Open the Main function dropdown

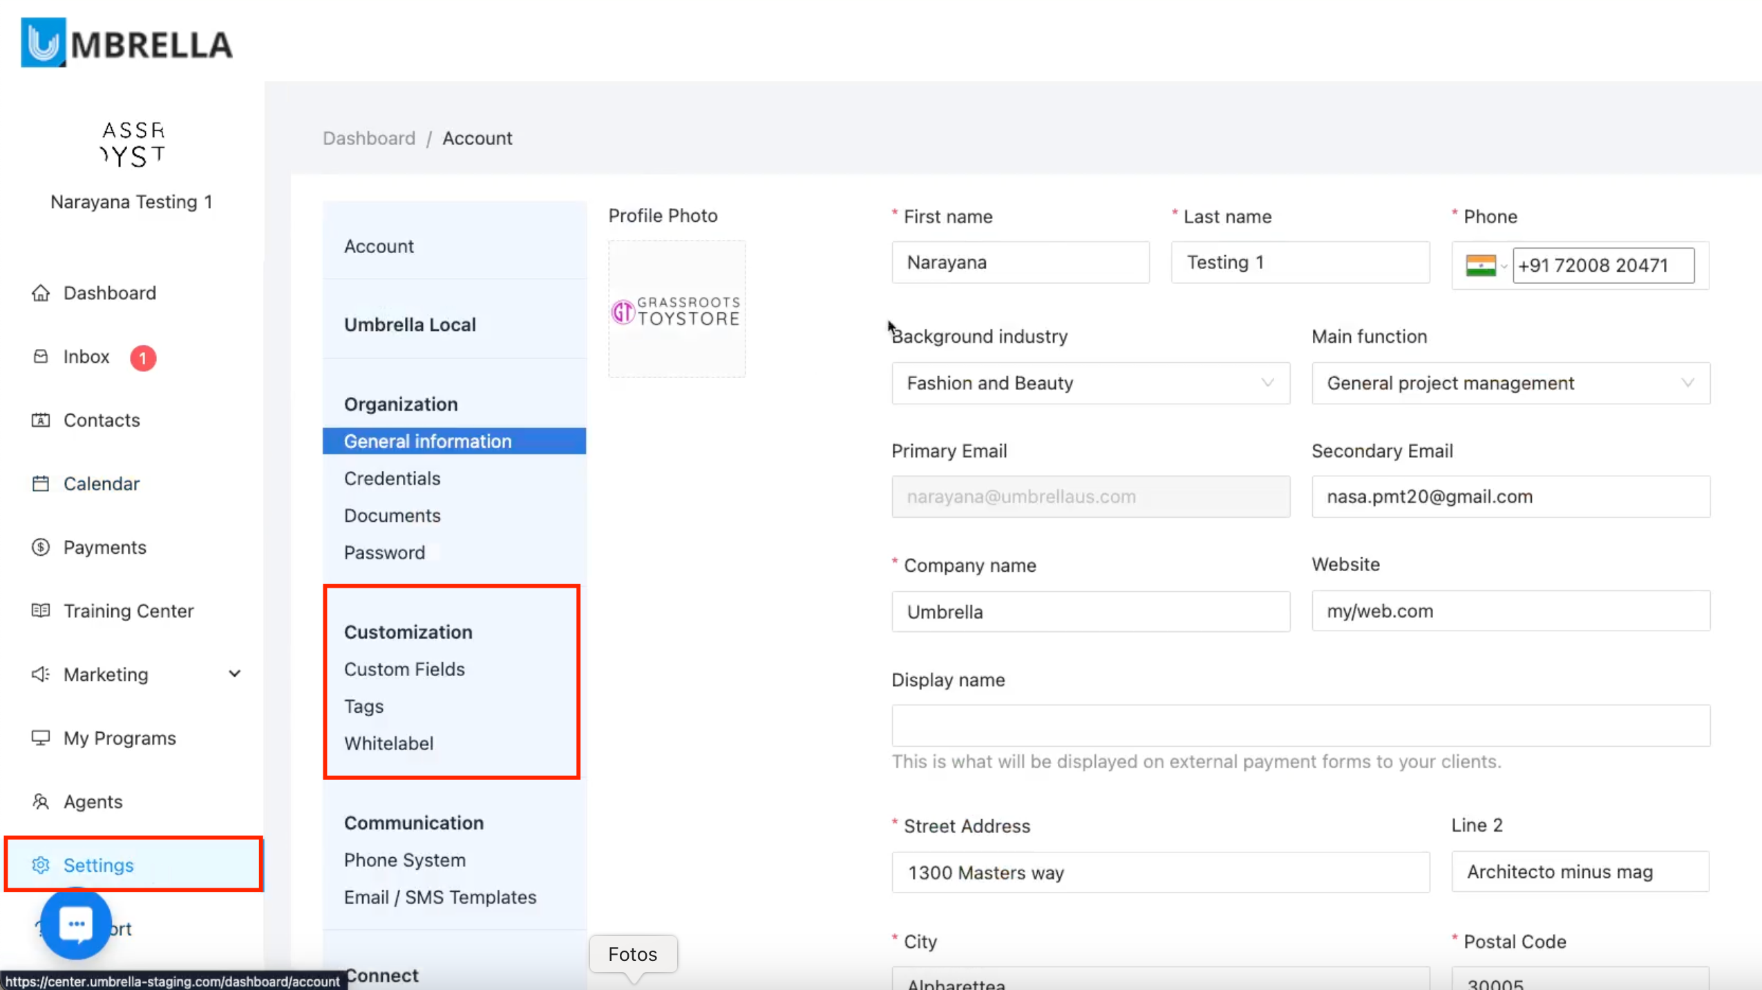click(x=1510, y=383)
